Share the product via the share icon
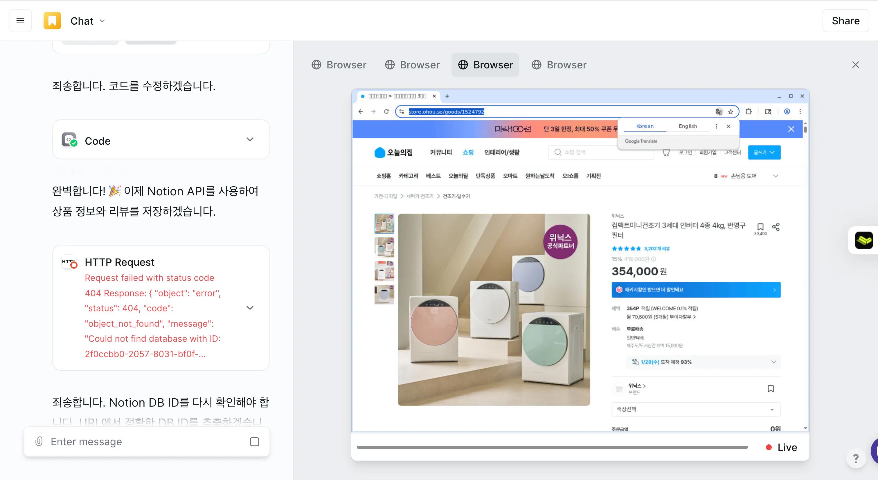This screenshot has height=480, width=878. tap(776, 227)
